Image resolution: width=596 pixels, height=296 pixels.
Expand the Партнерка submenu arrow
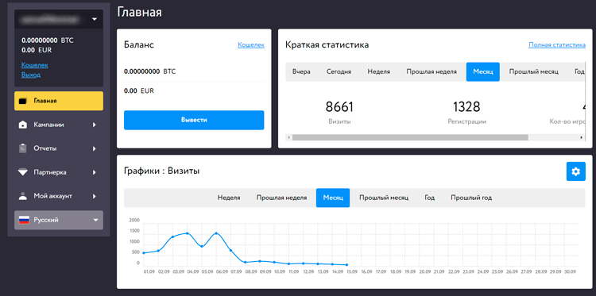95,172
